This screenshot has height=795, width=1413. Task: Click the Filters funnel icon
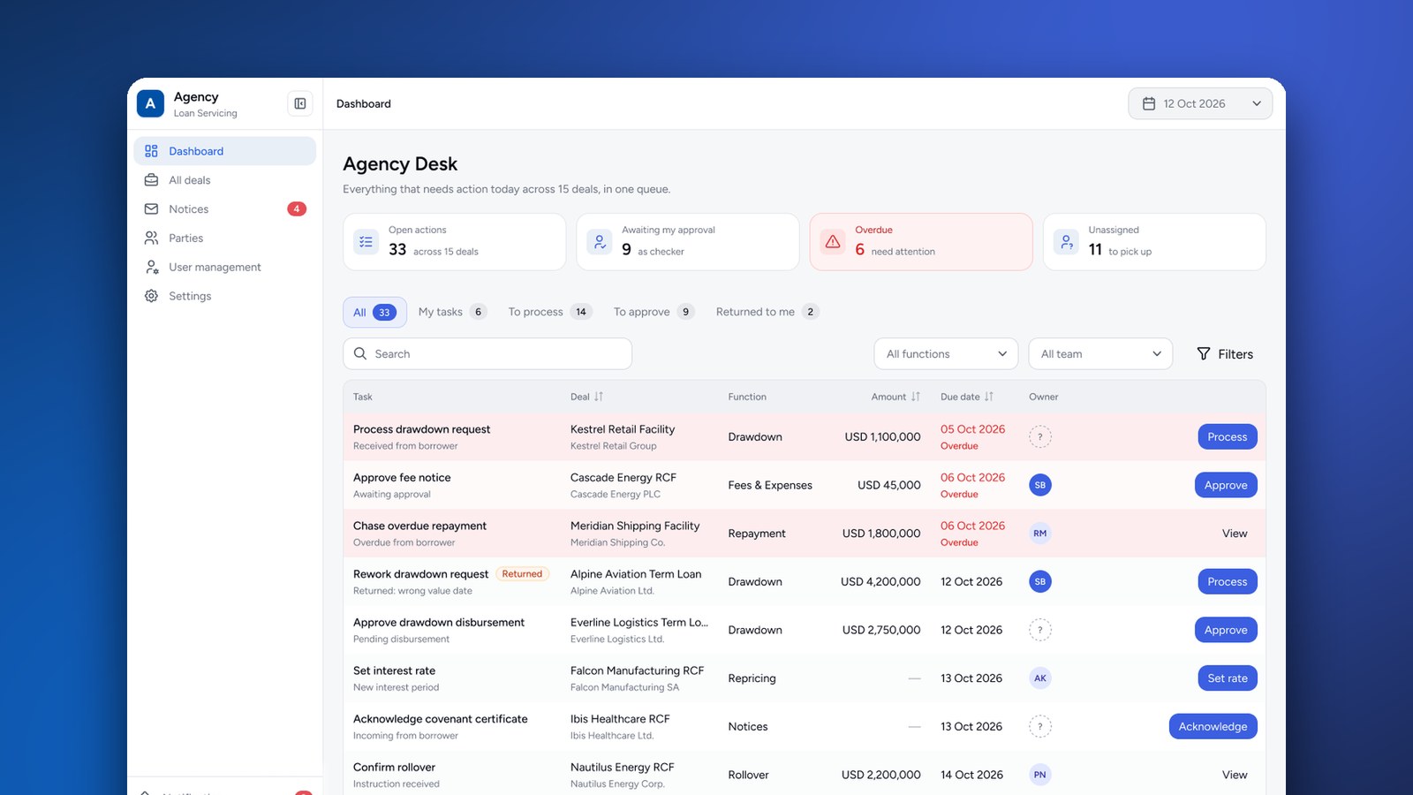pos(1204,353)
